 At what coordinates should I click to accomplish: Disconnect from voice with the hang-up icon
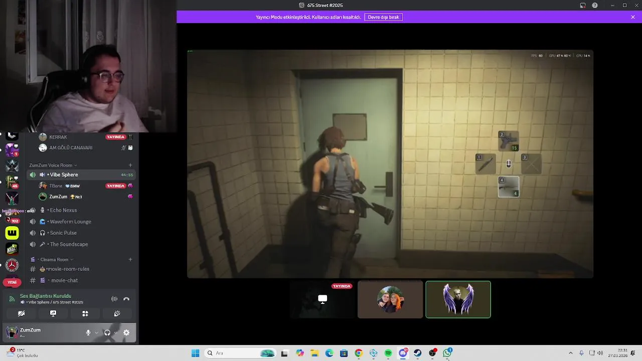126,299
